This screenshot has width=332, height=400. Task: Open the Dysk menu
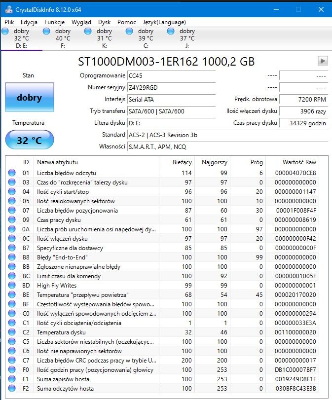(105, 22)
